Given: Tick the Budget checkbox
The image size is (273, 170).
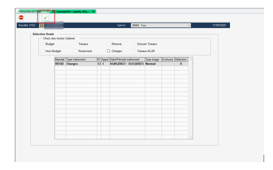Looking at the screenshot, I should pyautogui.click(x=42, y=44).
